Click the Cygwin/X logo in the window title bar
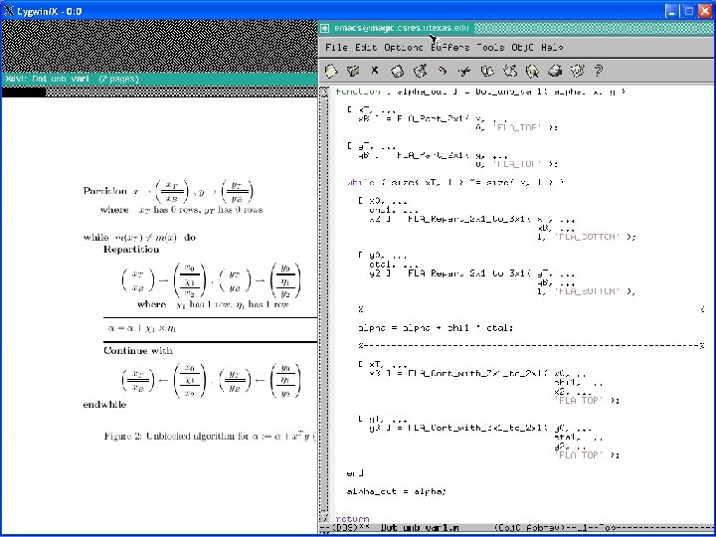716x537 pixels. [x=9, y=11]
